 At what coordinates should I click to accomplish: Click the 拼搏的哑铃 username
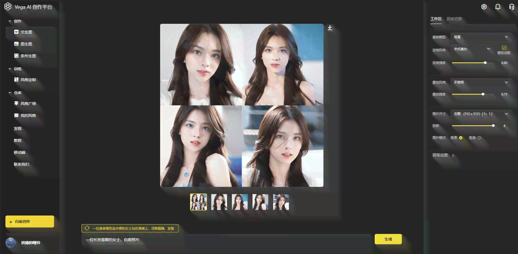(30, 243)
